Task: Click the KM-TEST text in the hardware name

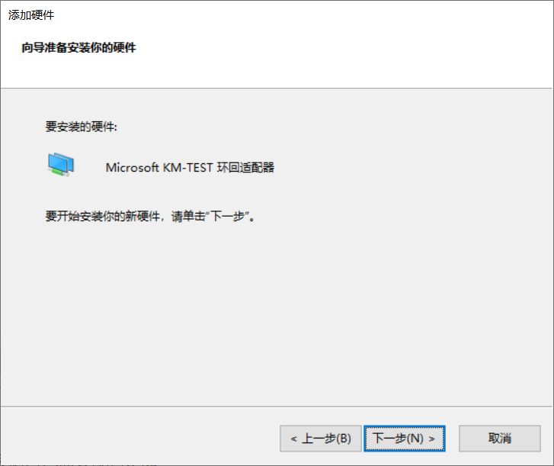Action: pyautogui.click(x=188, y=167)
